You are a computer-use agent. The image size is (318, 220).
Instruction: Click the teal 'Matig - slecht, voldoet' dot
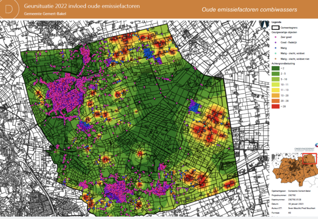[275, 54]
